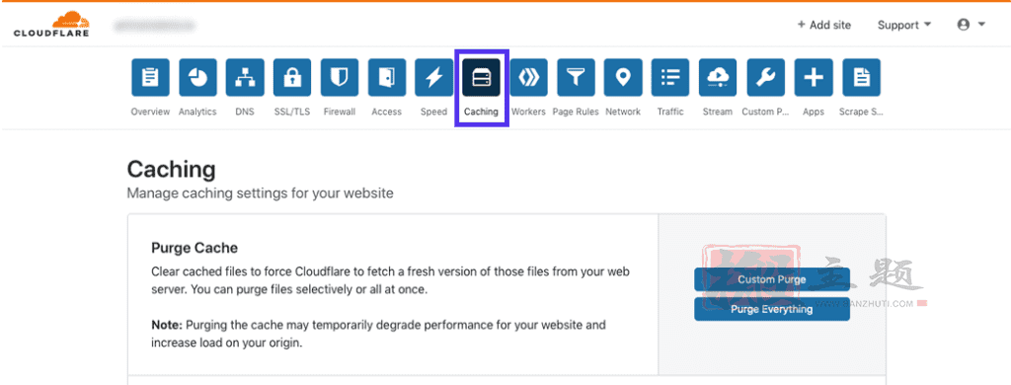Click the Custom Purge button

pos(772,280)
